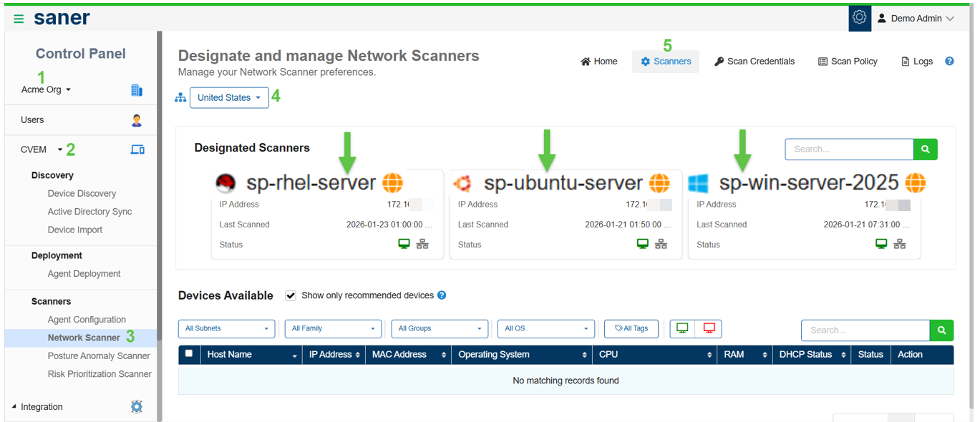This screenshot has height=422, width=980.
Task: Open the Logs tab
Action: pyautogui.click(x=917, y=62)
